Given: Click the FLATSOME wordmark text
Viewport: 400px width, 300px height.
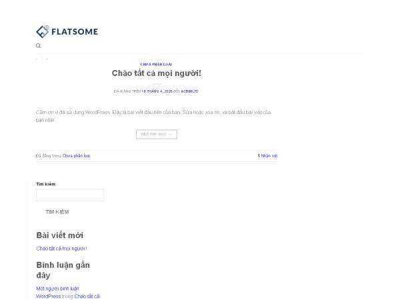Looking at the screenshot, I should point(75,31).
